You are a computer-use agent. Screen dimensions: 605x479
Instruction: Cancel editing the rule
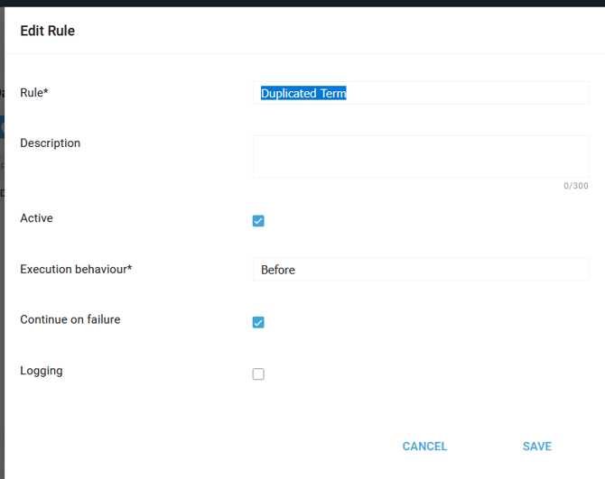pyautogui.click(x=424, y=447)
